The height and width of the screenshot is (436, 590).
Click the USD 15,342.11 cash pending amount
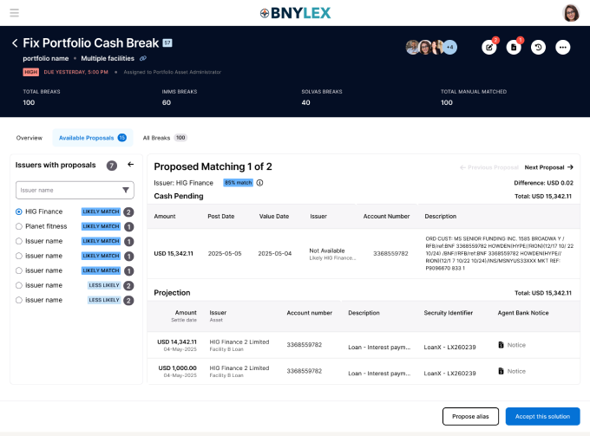pyautogui.click(x=174, y=254)
